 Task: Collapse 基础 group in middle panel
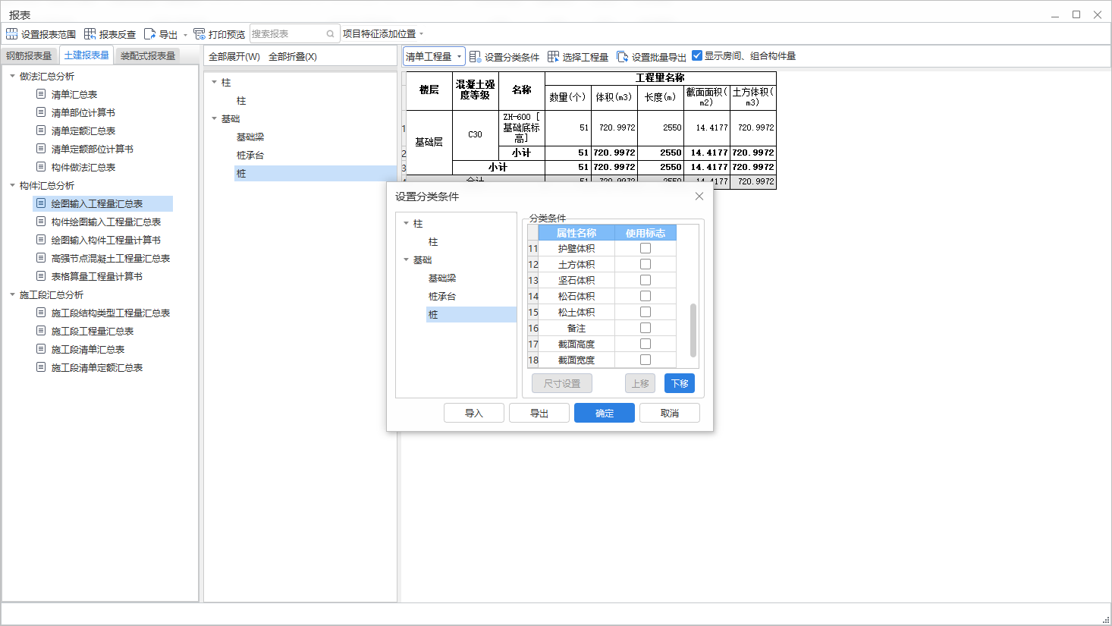click(214, 118)
